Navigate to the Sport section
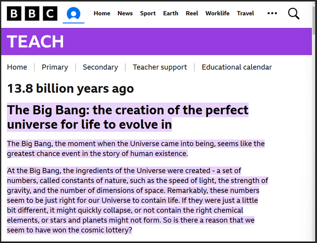 click(147, 14)
